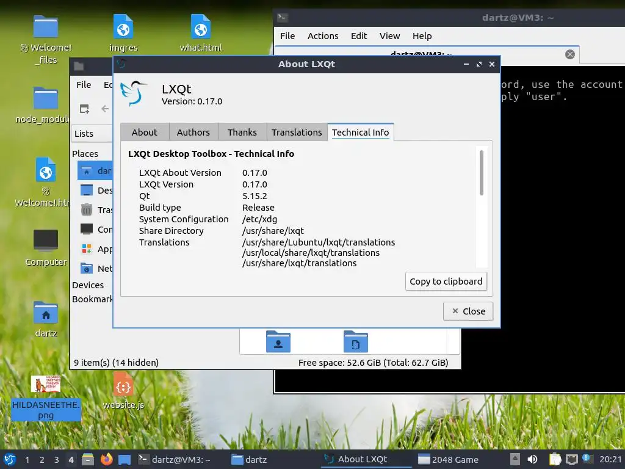The image size is (625, 469).
Task: Open the LXQt start menu on the panel
Action: click(10, 459)
